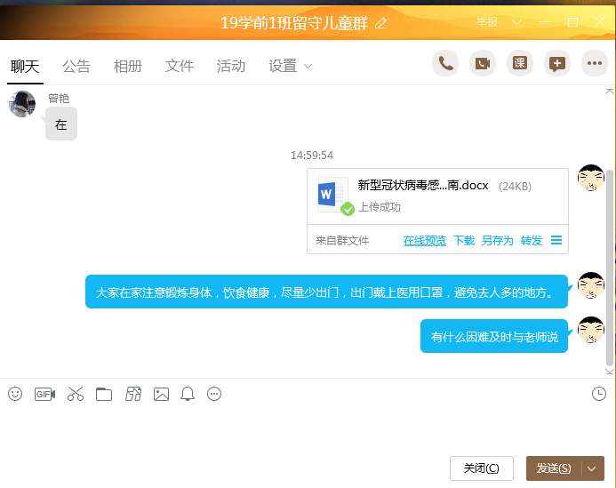Click own avatar beside the 大家在家 message

click(591, 285)
